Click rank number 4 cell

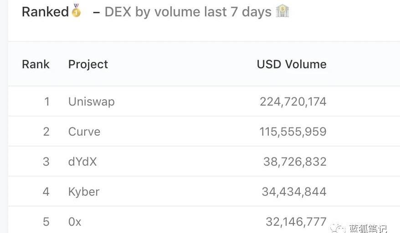(x=46, y=192)
